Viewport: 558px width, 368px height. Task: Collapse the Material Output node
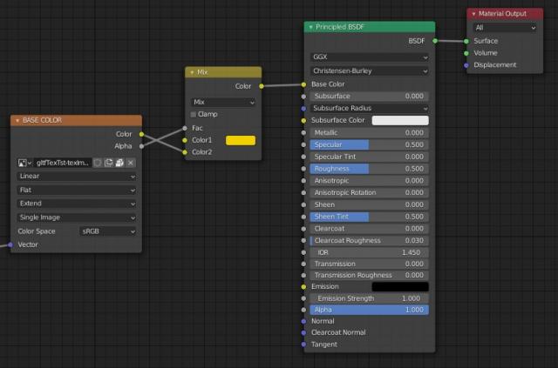click(473, 14)
